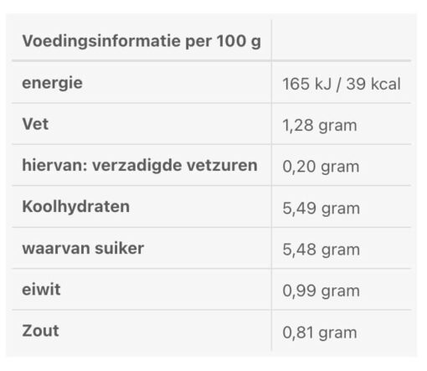
Task: Click the 0,81 gram salt value
Action: 320,332
